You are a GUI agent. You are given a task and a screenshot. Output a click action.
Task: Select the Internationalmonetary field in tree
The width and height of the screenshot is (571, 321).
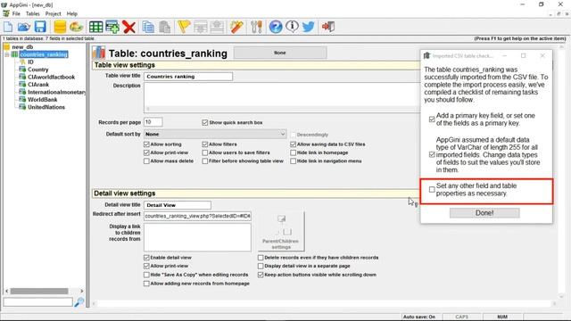point(56,92)
